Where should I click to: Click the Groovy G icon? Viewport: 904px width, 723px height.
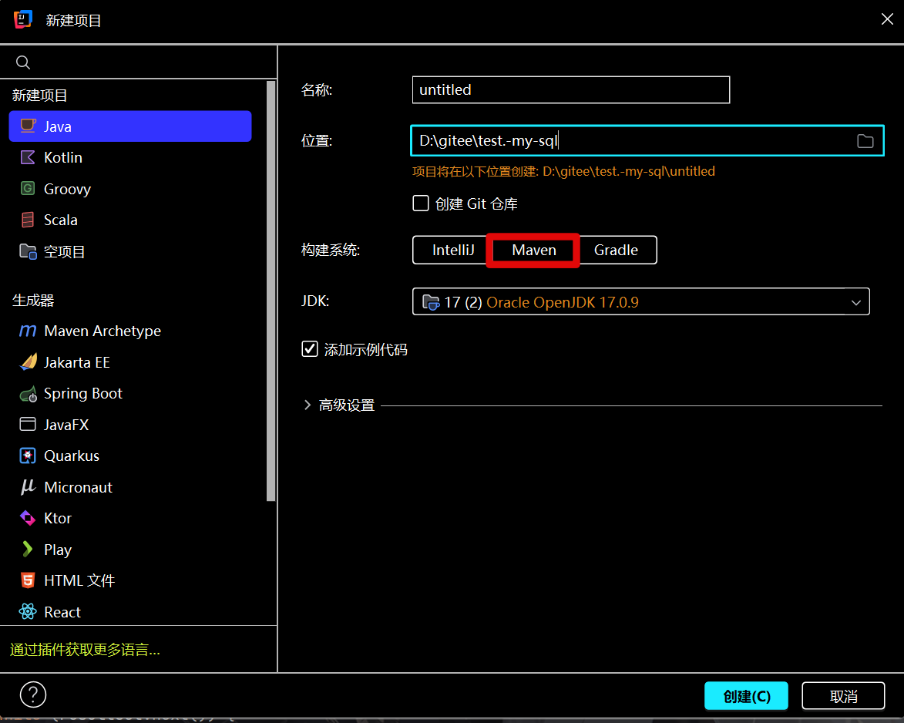click(x=28, y=189)
